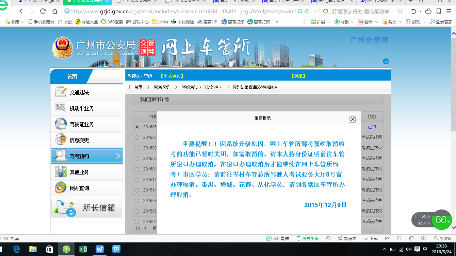Open the 翻译 translate dropdown

368,22
